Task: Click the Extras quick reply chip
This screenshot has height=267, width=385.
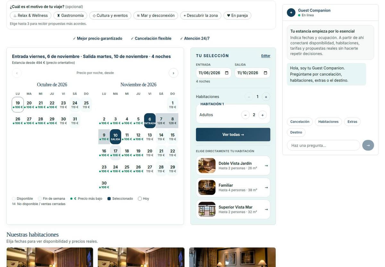Action: [352, 122]
